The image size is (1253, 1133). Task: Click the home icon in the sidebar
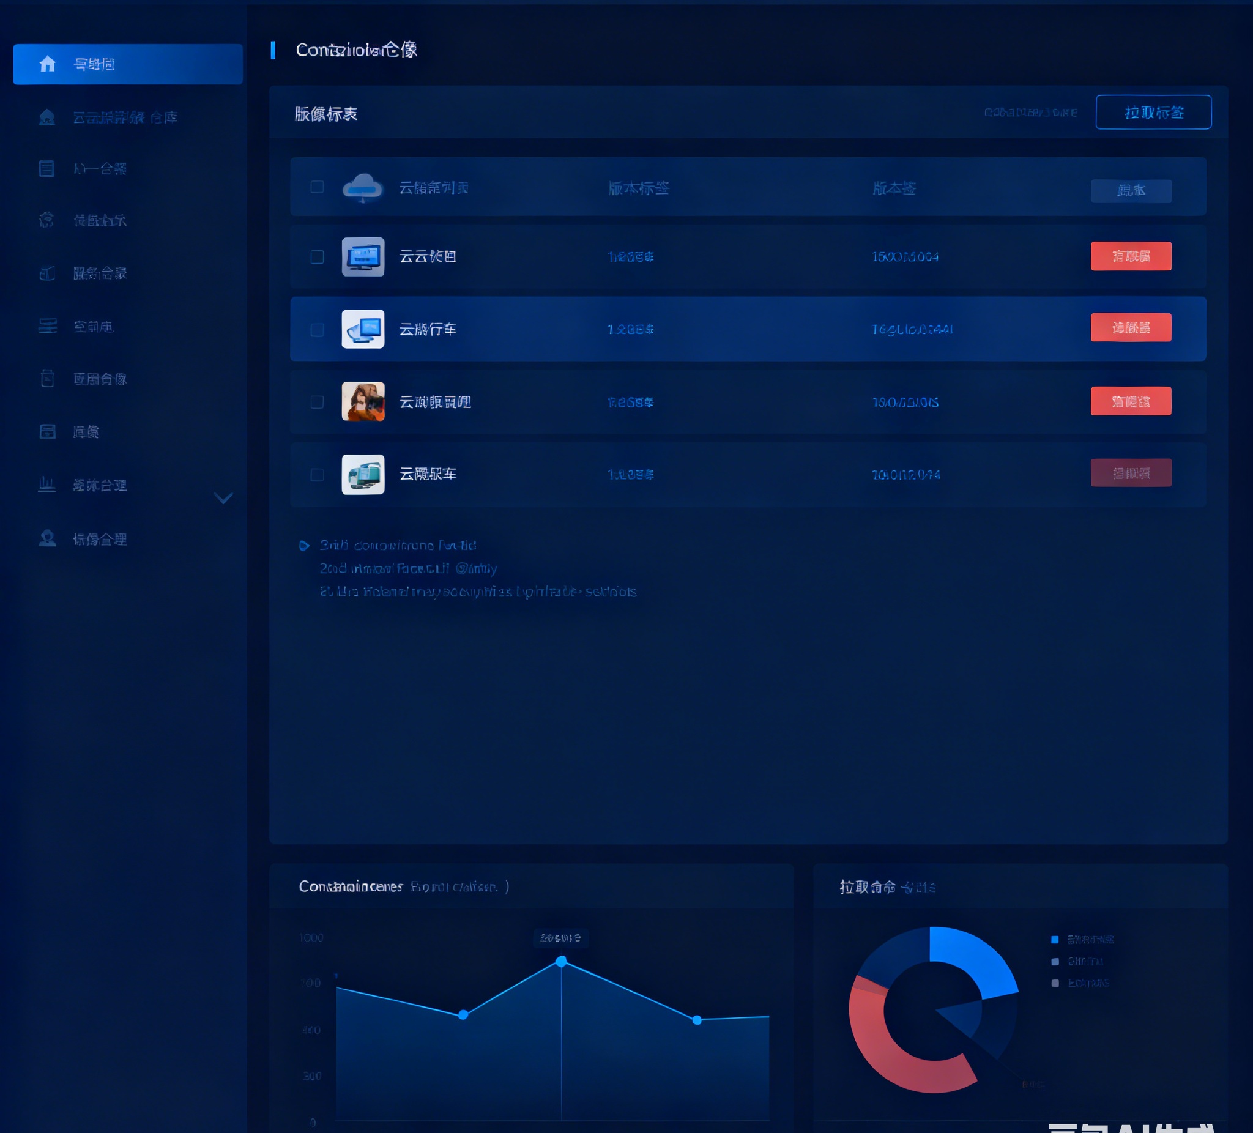coord(47,64)
